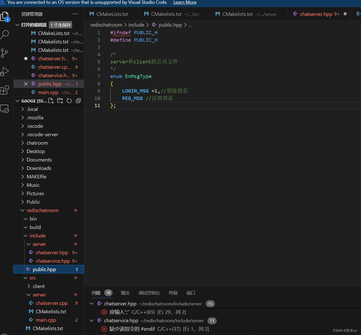
Task: Open Run and Debug view icon
Action: pyautogui.click(x=5, y=72)
